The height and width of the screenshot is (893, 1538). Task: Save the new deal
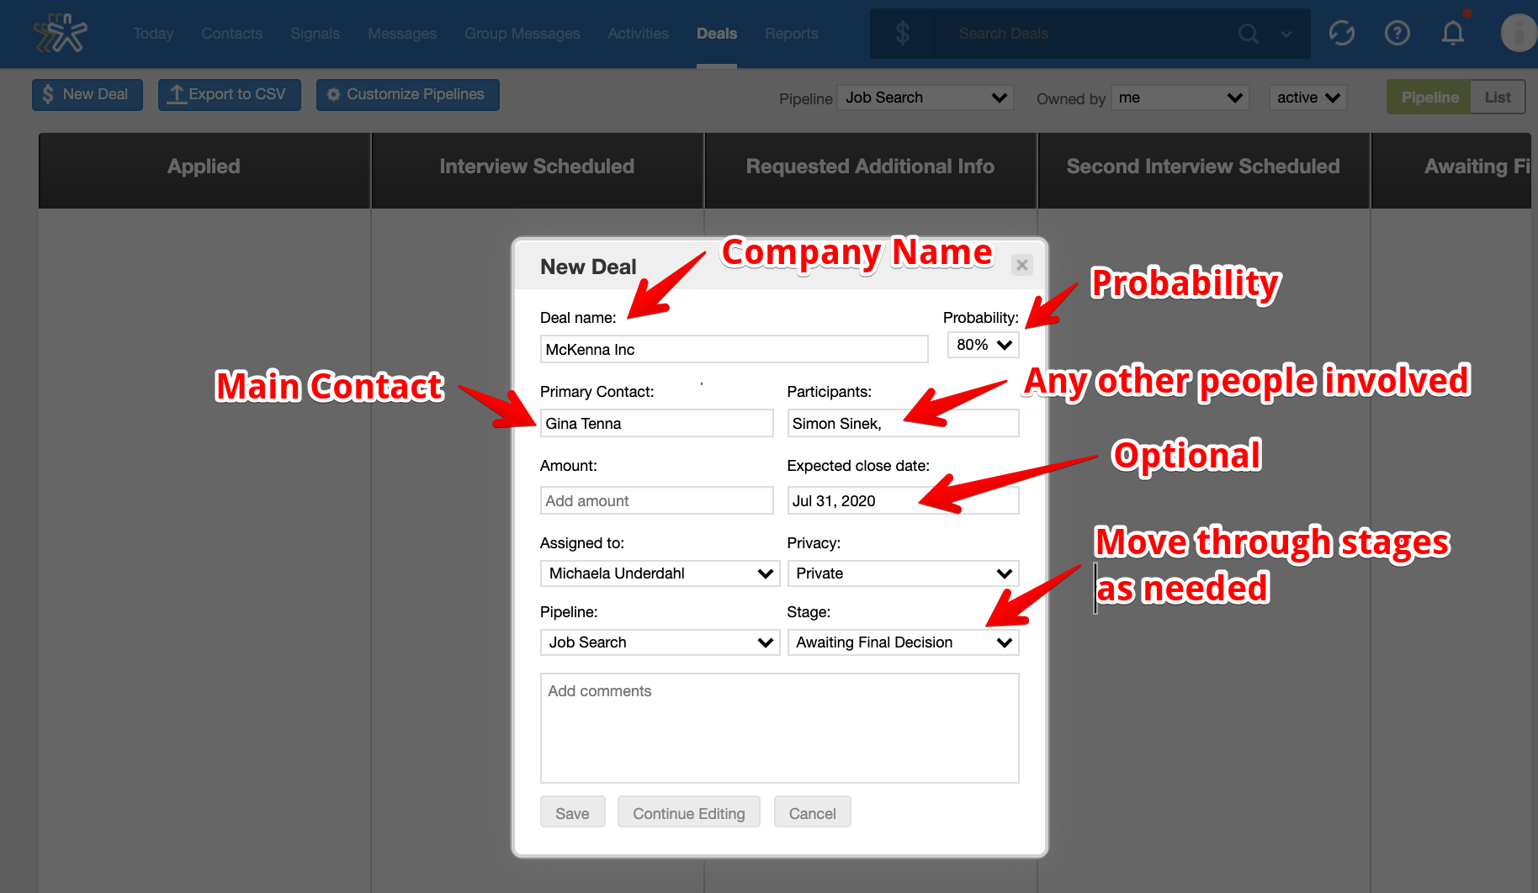(572, 812)
